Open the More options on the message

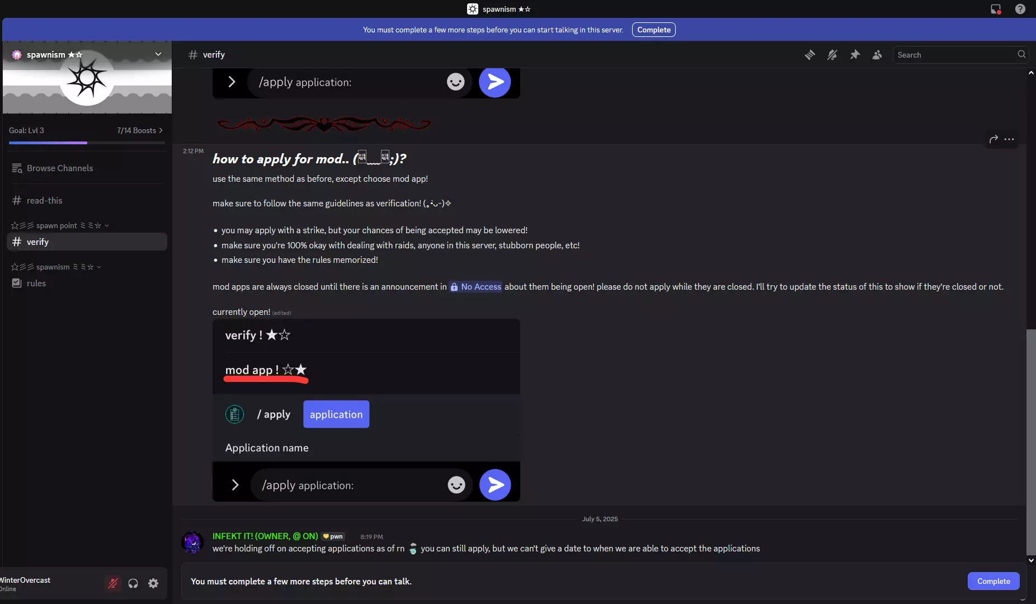tap(1009, 139)
